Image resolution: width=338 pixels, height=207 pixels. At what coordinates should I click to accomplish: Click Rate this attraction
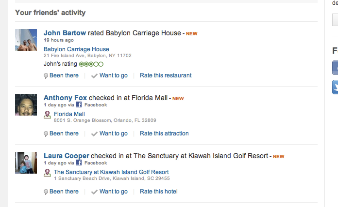[x=164, y=133]
